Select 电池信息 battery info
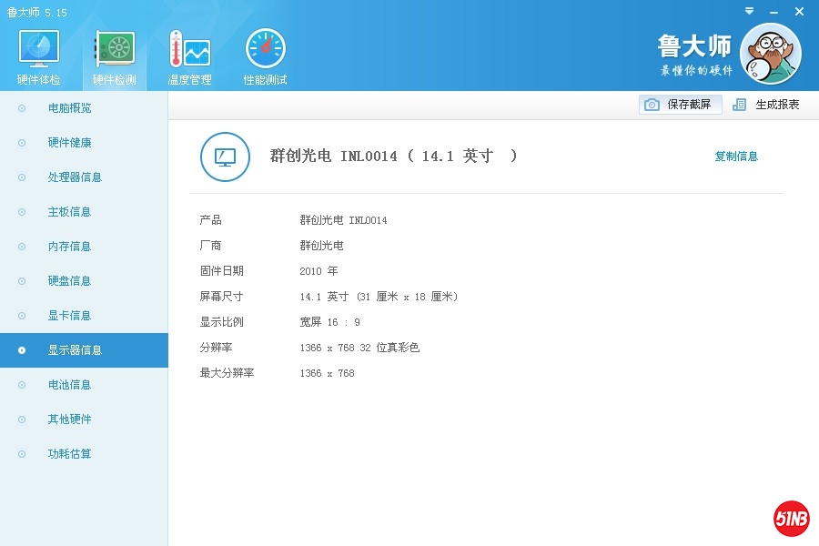 click(69, 385)
